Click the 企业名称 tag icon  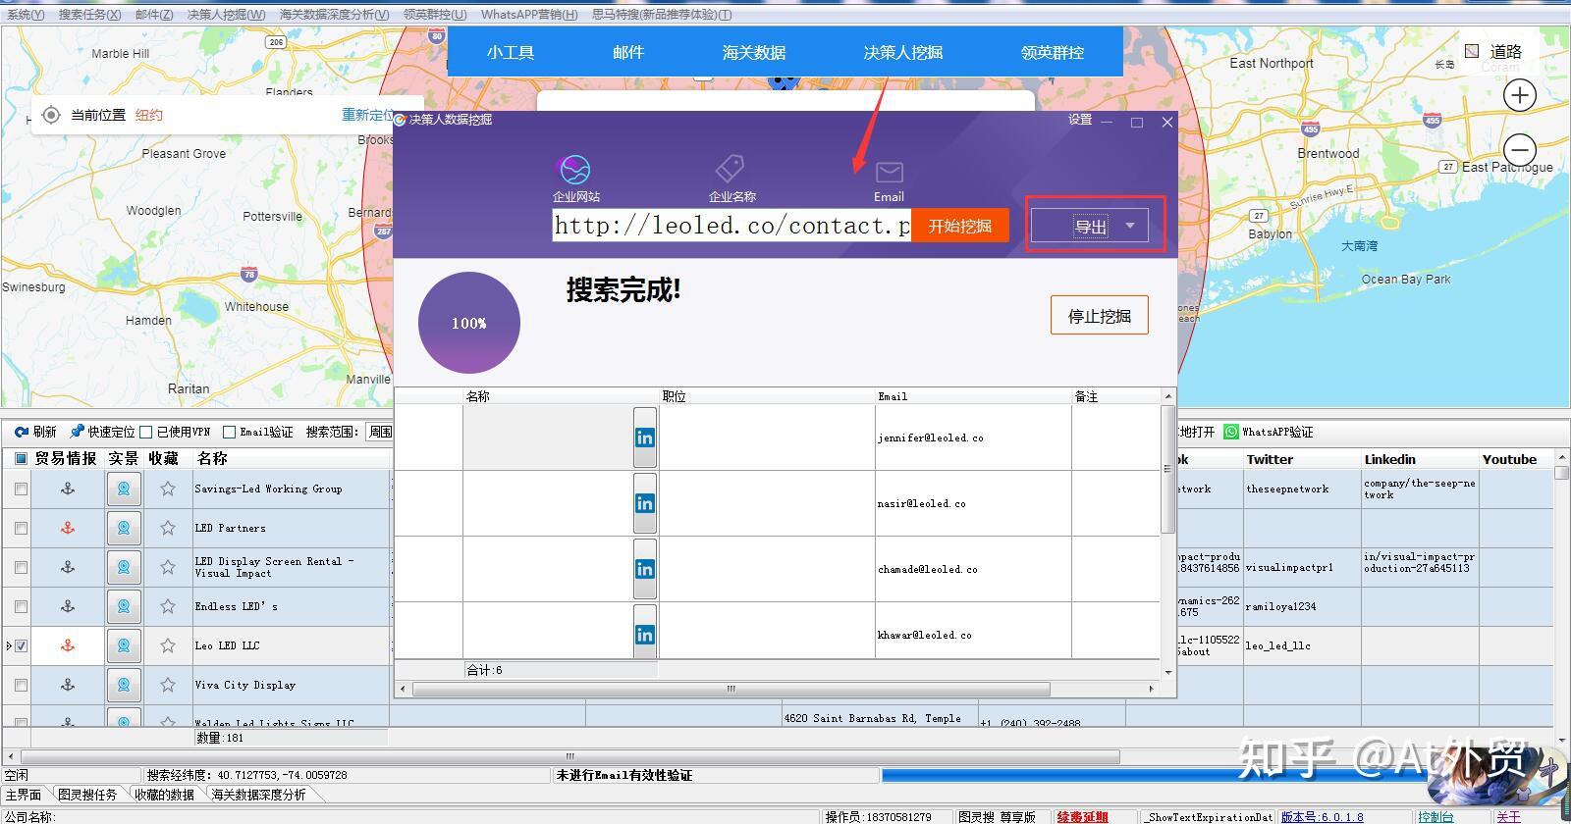[730, 169]
